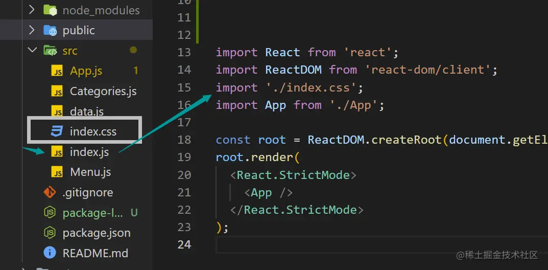The height and width of the screenshot is (270, 548).
Task: Click line number 13 in gutter
Action: pyautogui.click(x=184, y=52)
